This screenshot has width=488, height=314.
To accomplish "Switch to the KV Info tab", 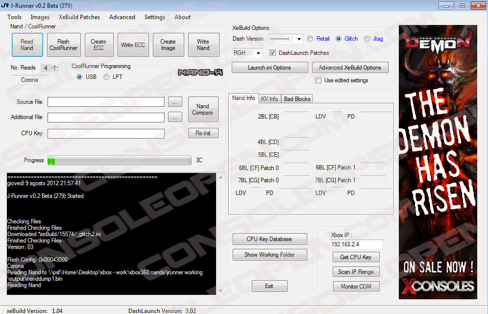I will (x=269, y=98).
